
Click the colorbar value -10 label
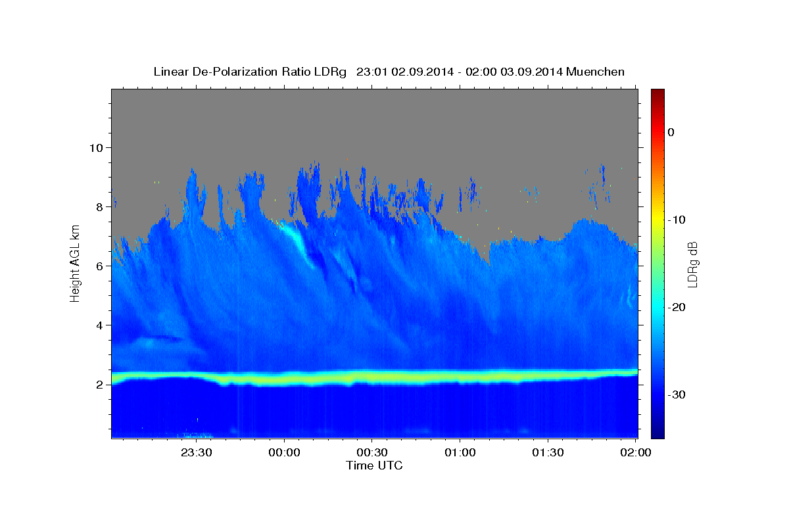pos(677,220)
